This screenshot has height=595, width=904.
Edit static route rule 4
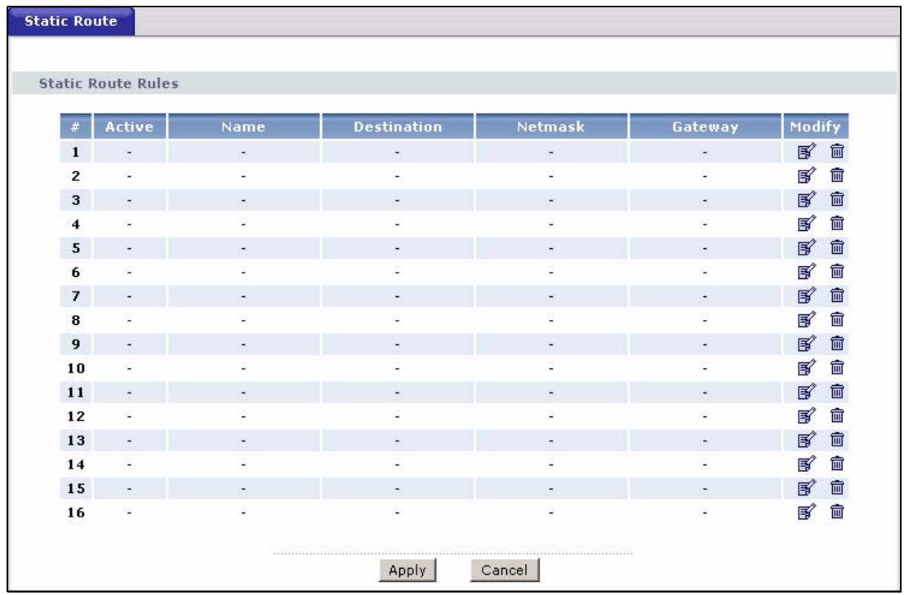(x=807, y=224)
